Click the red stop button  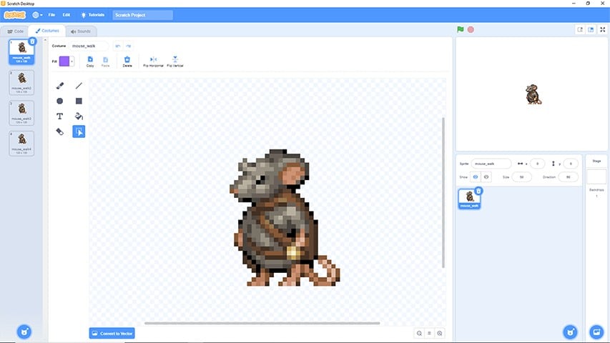(x=471, y=29)
